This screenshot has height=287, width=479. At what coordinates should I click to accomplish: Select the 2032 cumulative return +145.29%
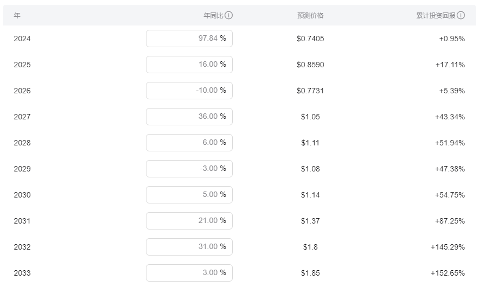[448, 247]
